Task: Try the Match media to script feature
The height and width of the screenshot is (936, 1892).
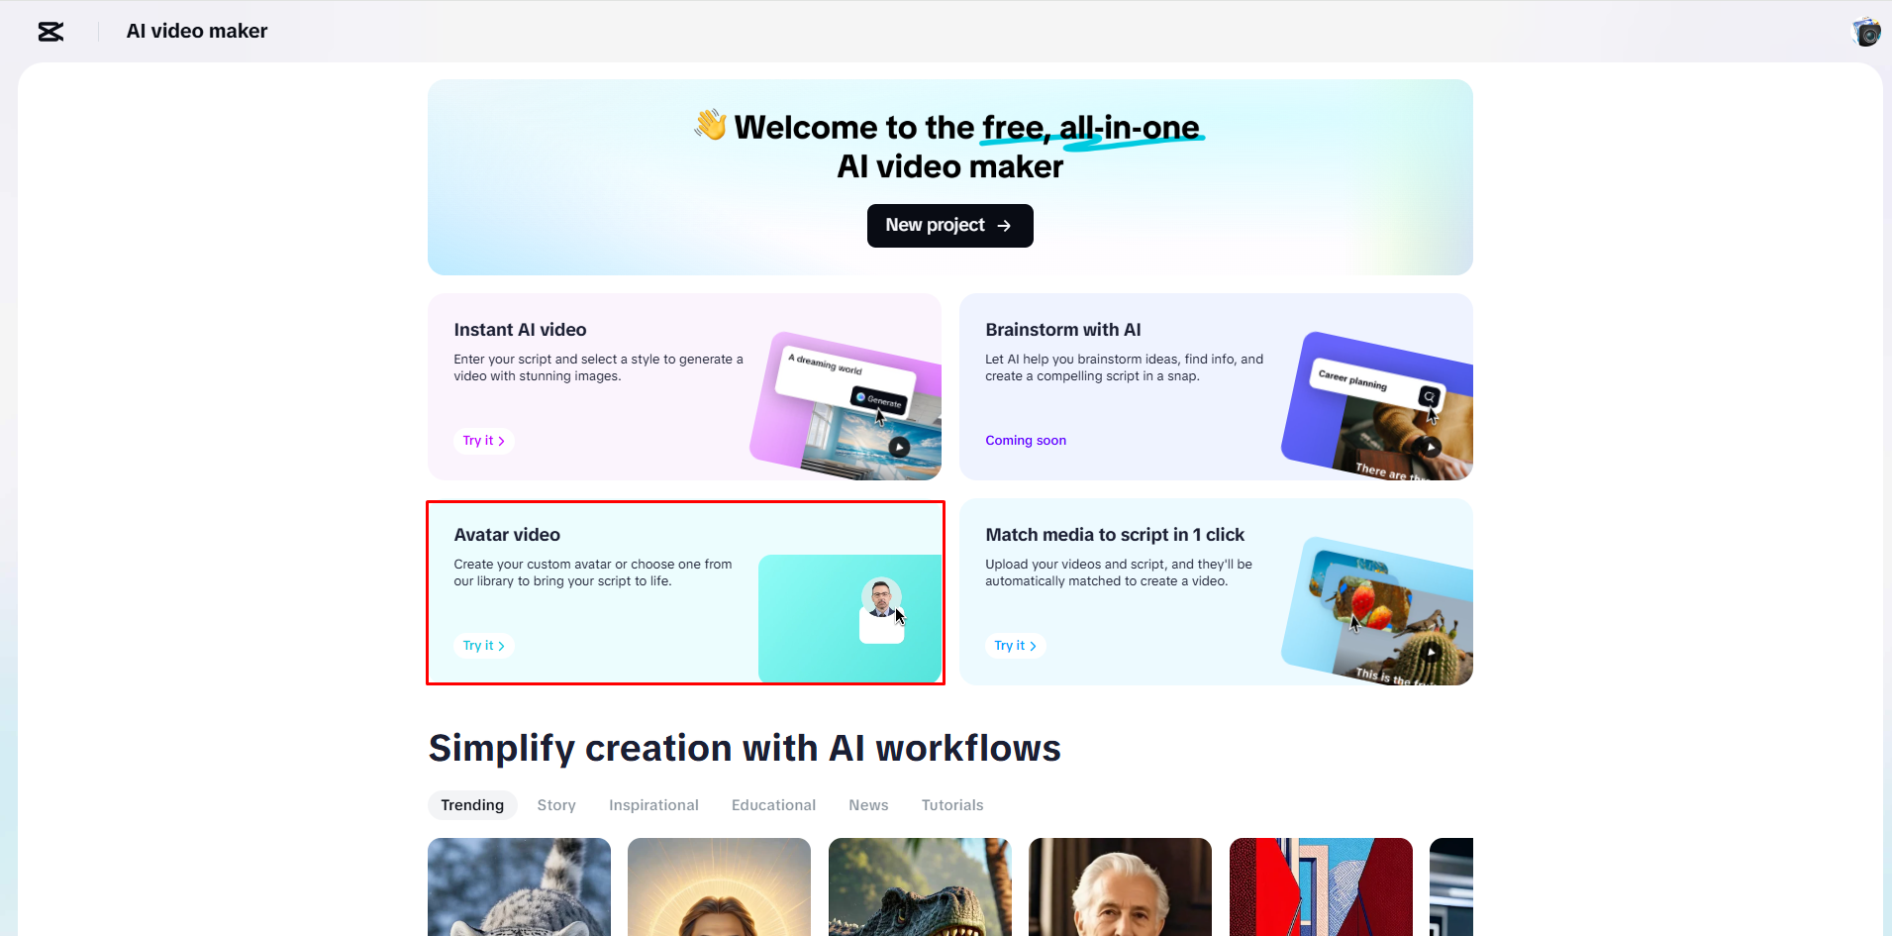Action: click(1015, 645)
